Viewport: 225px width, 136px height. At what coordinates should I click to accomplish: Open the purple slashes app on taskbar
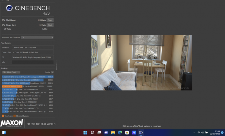pyautogui.click(x=134, y=132)
